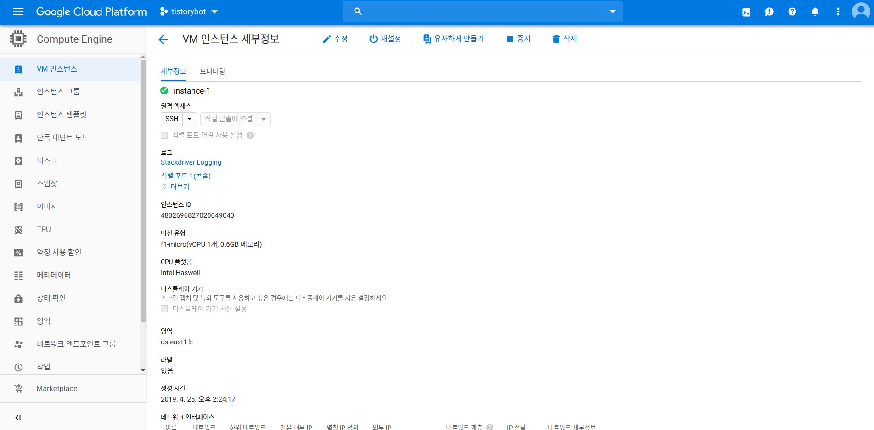Click the 재설정 reset button
The height and width of the screenshot is (430, 874).
[x=385, y=39]
